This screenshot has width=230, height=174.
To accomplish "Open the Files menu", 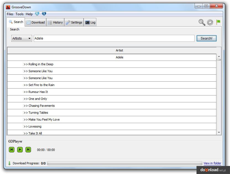I will pos(10,14).
